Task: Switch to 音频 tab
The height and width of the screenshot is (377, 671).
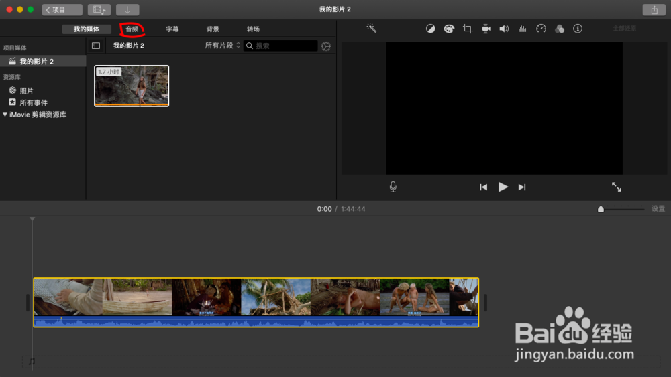Action: coord(132,29)
